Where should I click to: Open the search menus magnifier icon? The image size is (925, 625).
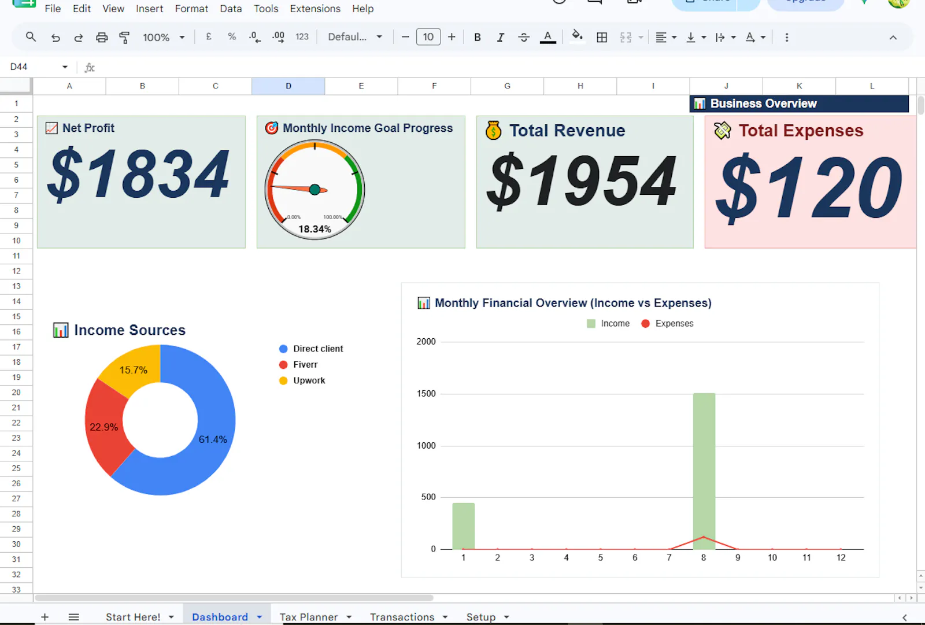31,37
